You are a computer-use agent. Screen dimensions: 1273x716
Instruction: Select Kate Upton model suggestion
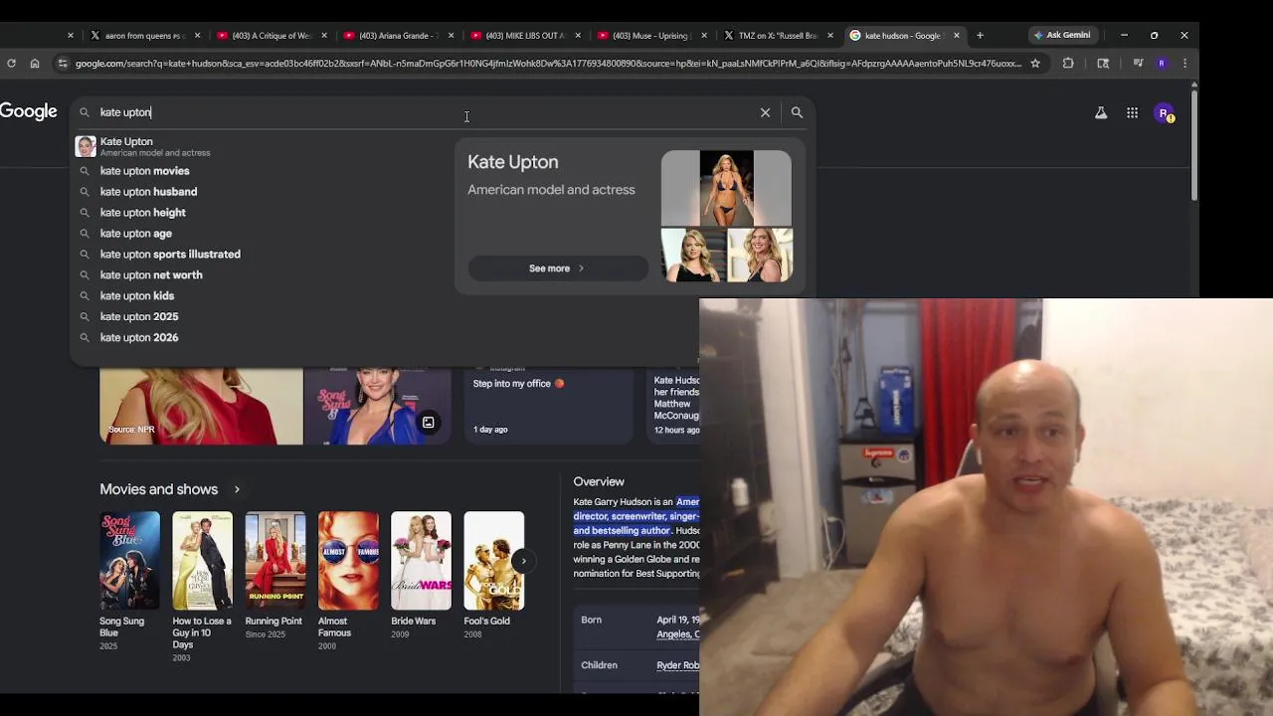[261, 146]
